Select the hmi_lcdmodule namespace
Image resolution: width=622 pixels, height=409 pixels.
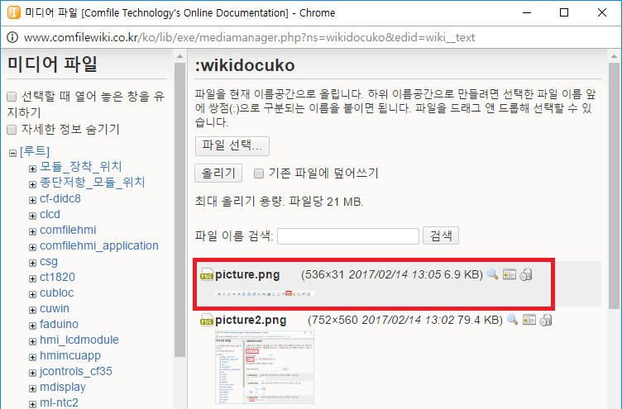(x=79, y=340)
